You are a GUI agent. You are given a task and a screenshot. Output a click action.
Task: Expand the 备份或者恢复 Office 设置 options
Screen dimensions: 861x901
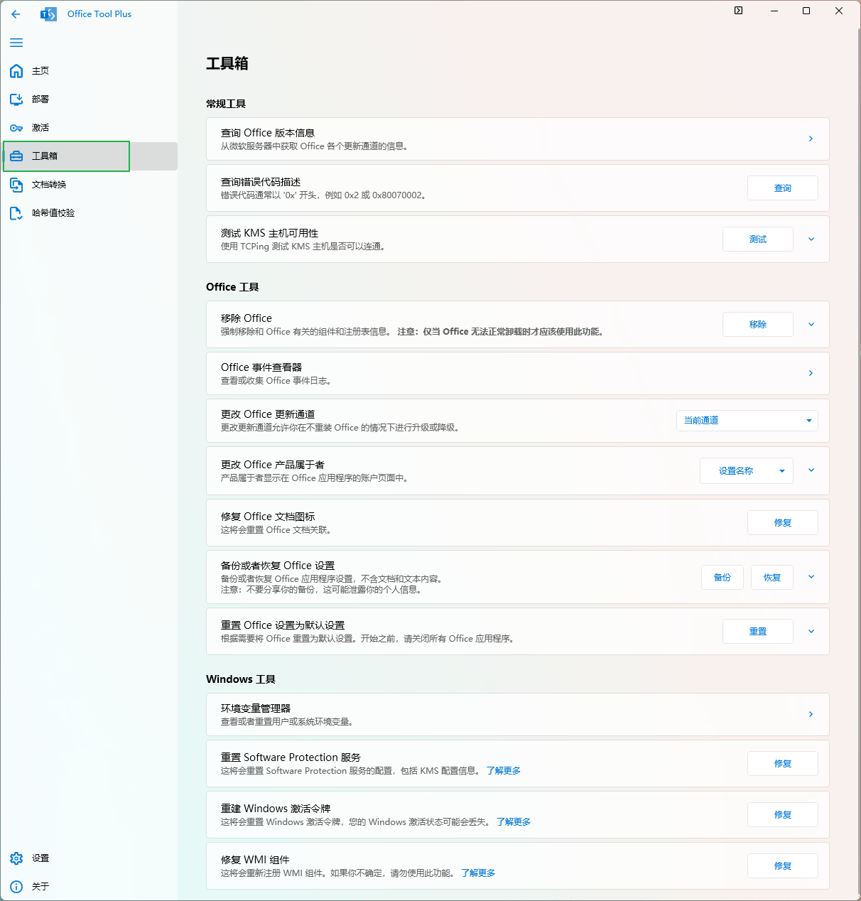point(811,577)
